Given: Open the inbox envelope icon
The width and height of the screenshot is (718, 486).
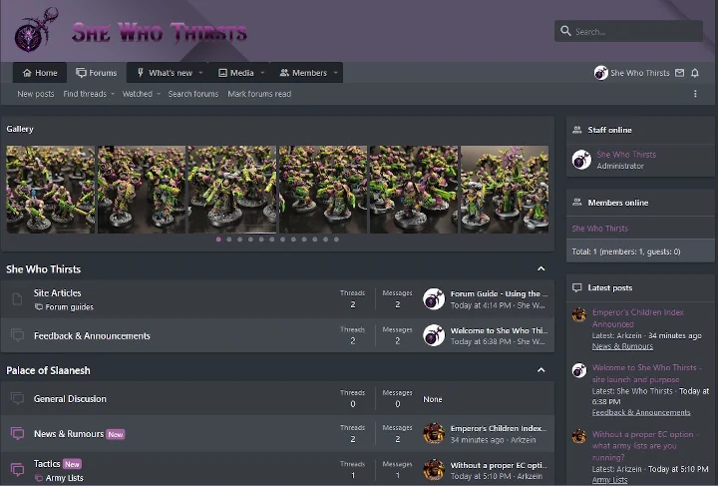Looking at the screenshot, I should point(679,73).
